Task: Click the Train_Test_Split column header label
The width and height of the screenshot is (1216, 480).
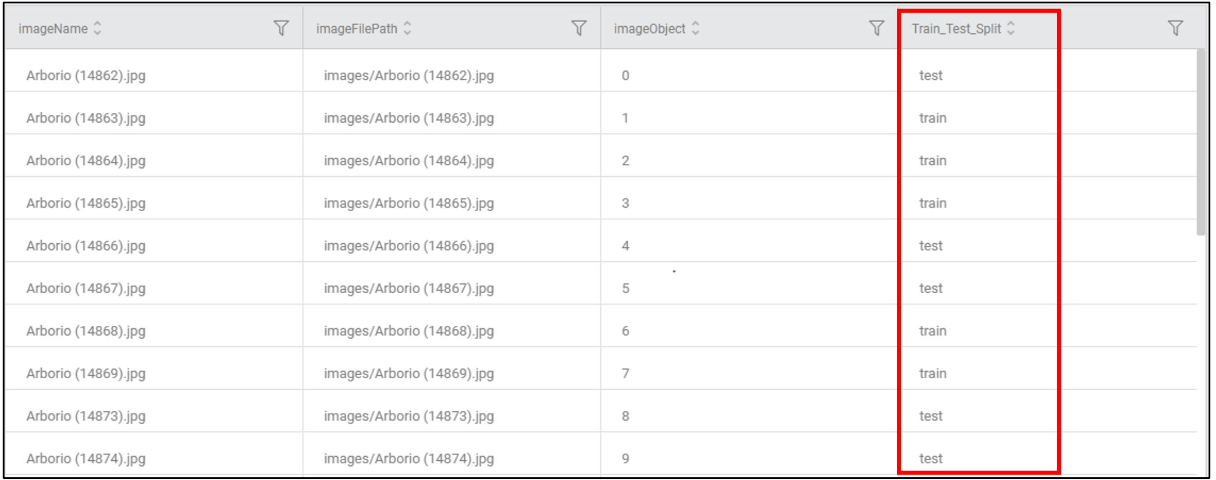Action: pyautogui.click(x=956, y=29)
